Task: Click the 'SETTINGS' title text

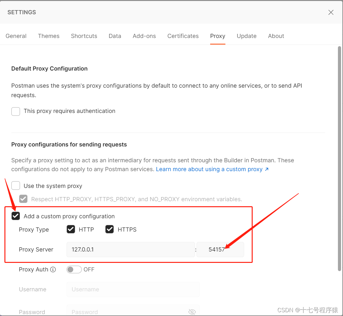Action: (22, 12)
